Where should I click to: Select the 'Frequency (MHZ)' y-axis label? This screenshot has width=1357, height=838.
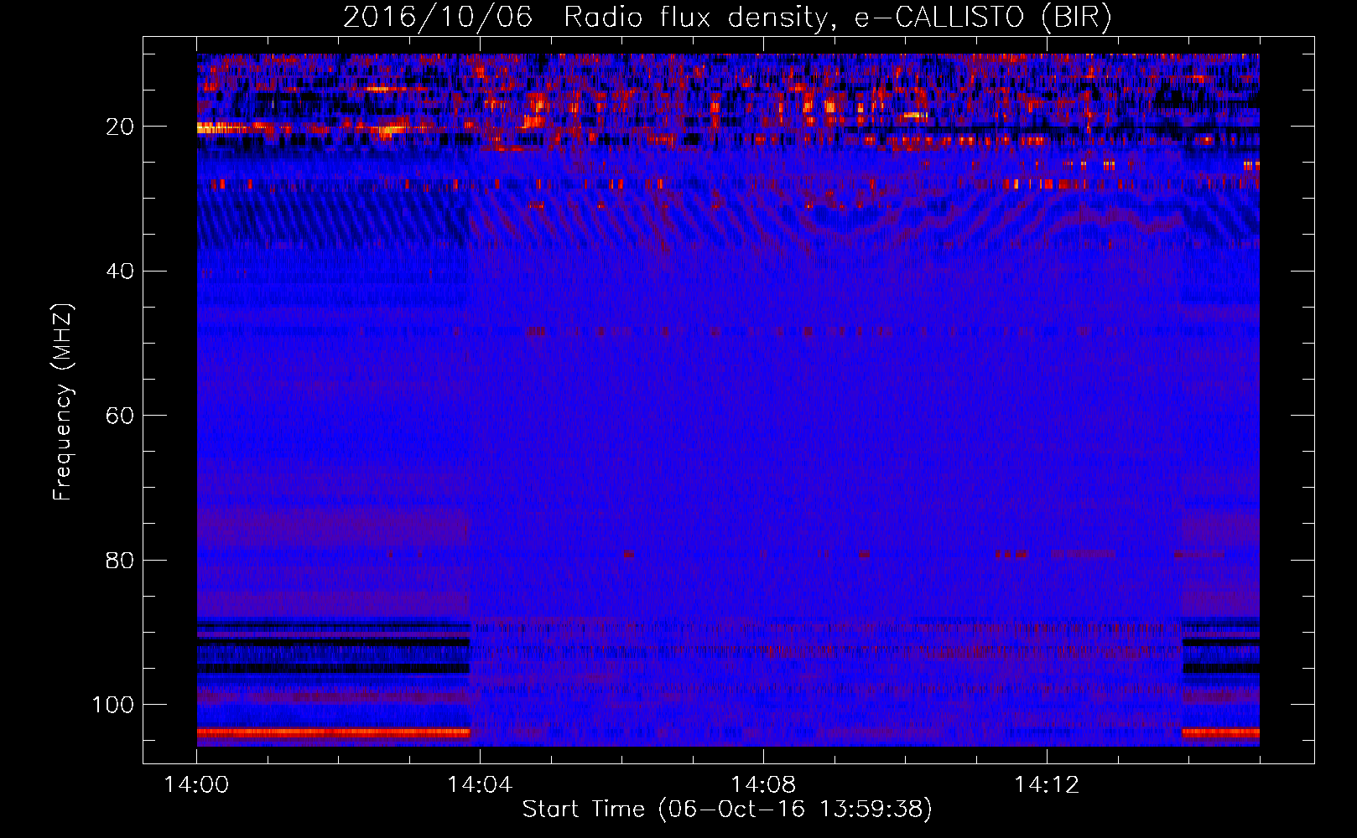point(63,401)
